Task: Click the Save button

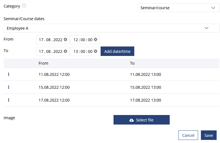Action: point(209,135)
